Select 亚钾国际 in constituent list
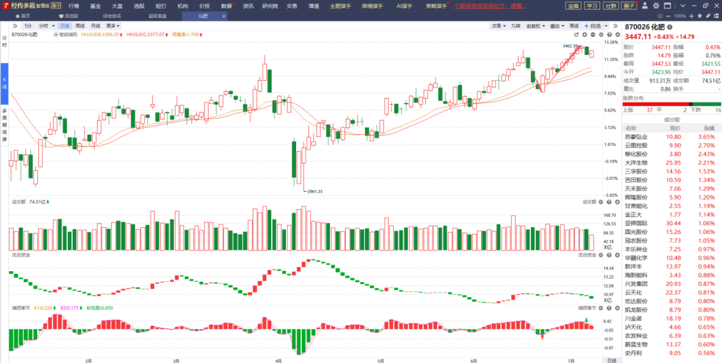This screenshot has height=363, width=722. tap(636, 224)
